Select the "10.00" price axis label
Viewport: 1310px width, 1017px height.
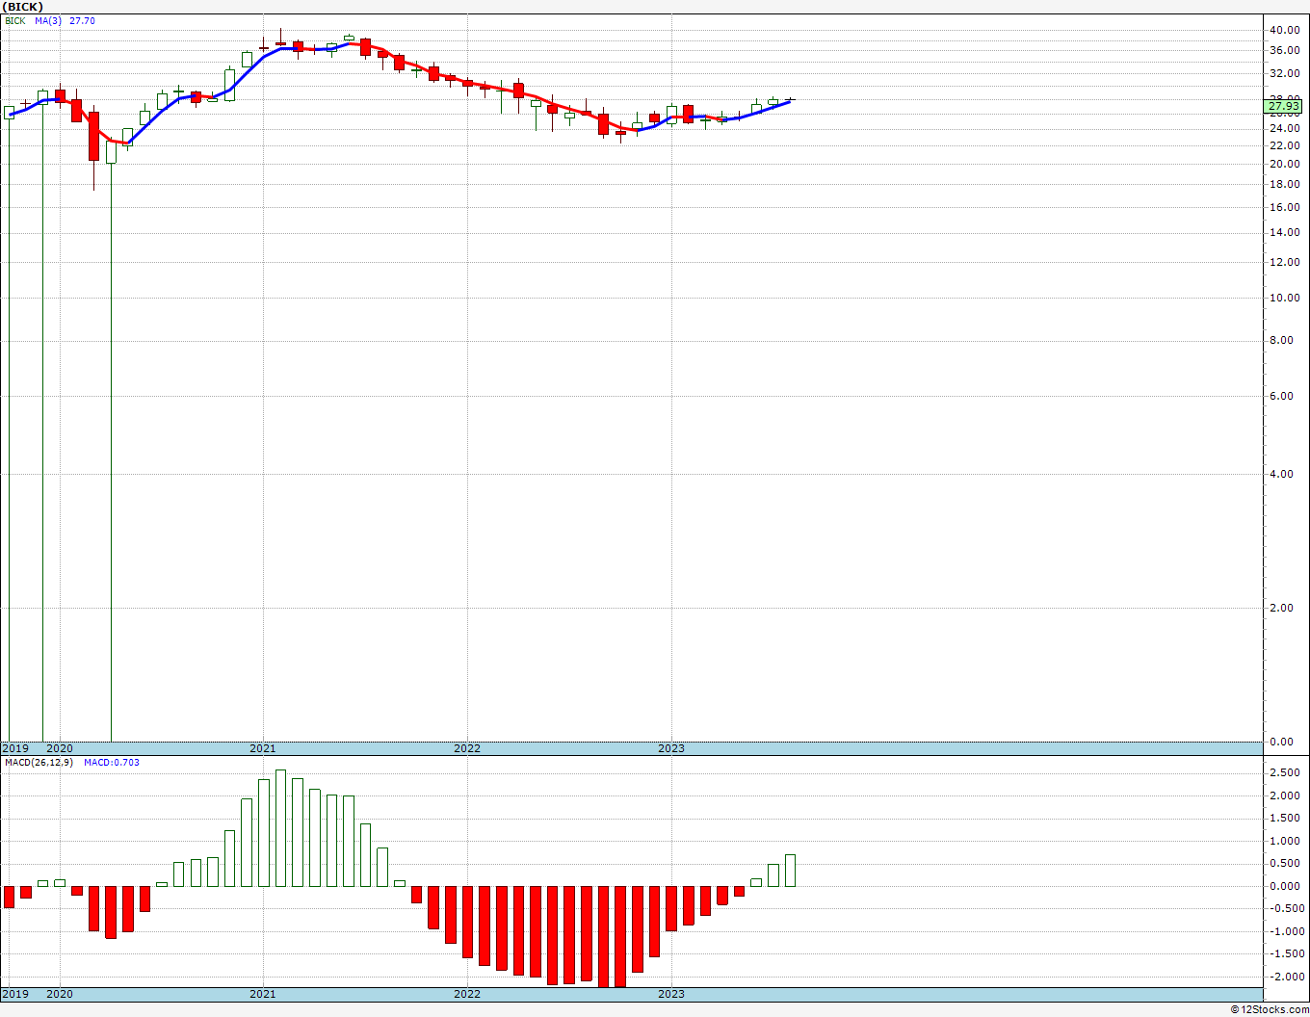[1284, 298]
